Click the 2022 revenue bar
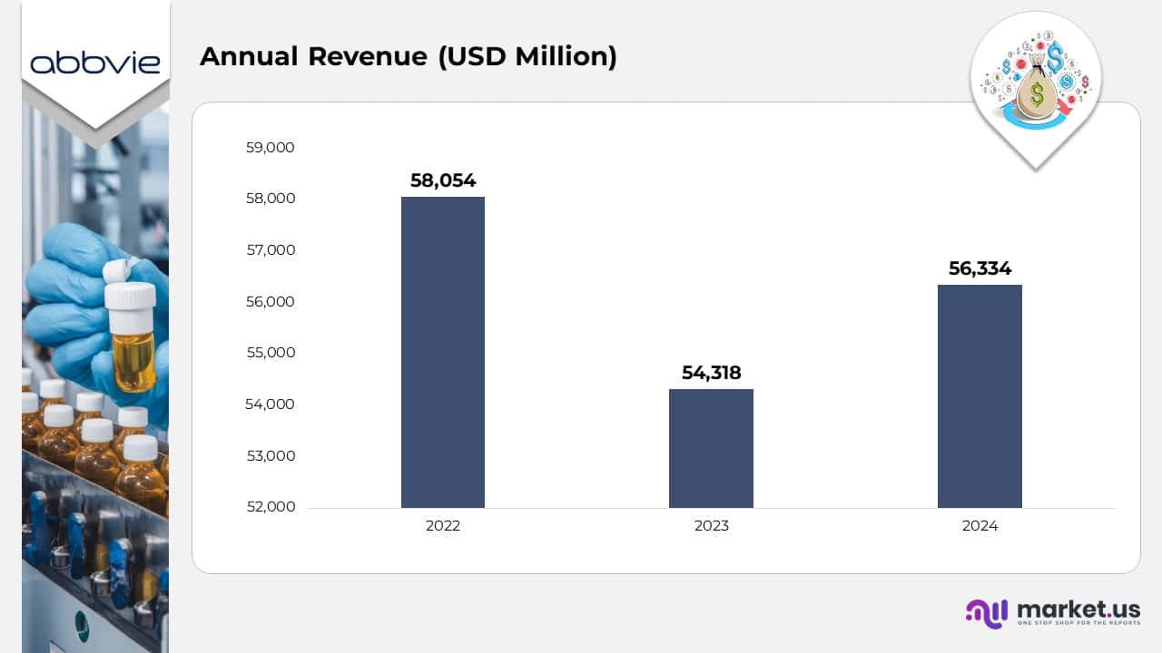 pos(443,354)
